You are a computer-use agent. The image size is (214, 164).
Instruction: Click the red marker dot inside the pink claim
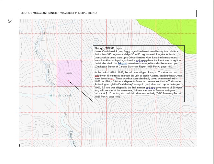69,81
